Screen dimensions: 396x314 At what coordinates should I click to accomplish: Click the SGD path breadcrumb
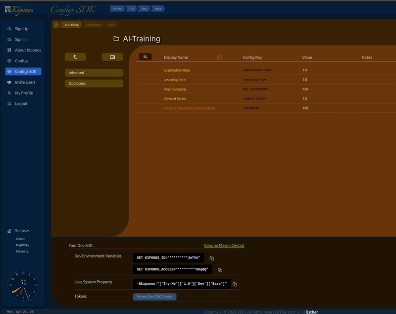[x=112, y=25]
